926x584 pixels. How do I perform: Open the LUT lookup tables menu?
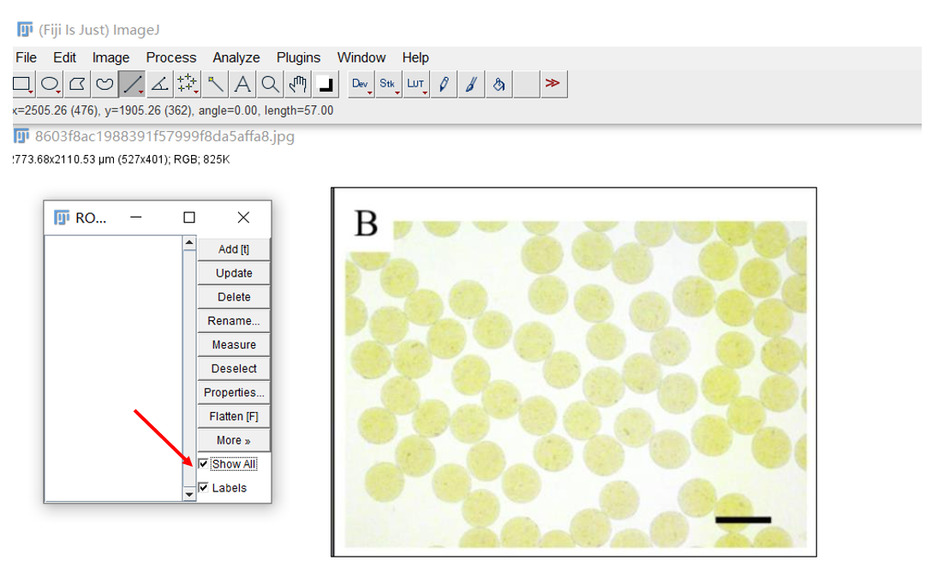click(415, 84)
